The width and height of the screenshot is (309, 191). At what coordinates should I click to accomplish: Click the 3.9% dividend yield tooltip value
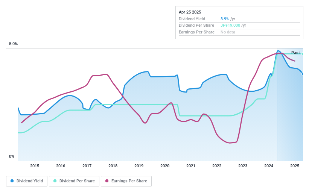click(225, 19)
